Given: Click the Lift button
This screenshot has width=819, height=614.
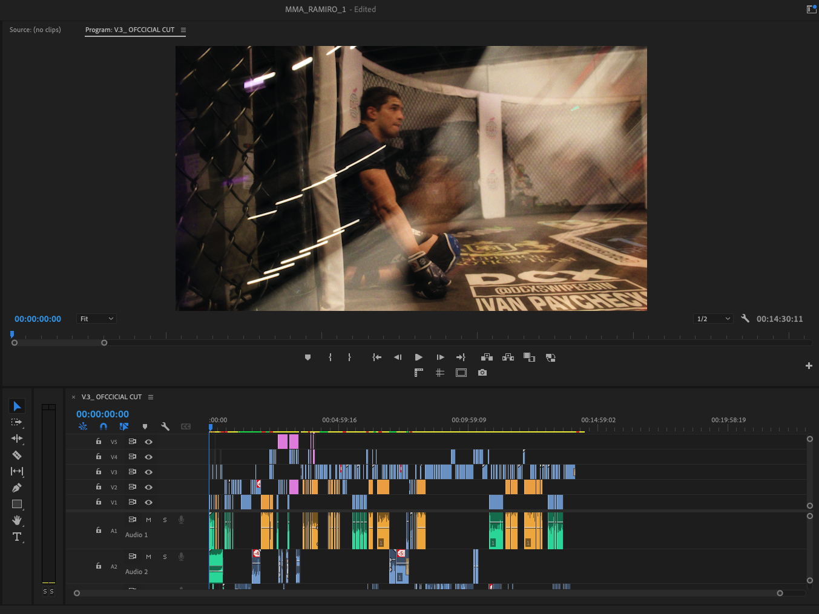Looking at the screenshot, I should [487, 358].
